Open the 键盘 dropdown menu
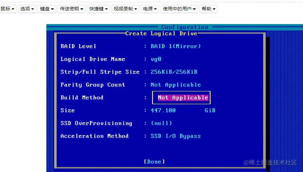This screenshot has height=172, width=303. click(47, 9)
